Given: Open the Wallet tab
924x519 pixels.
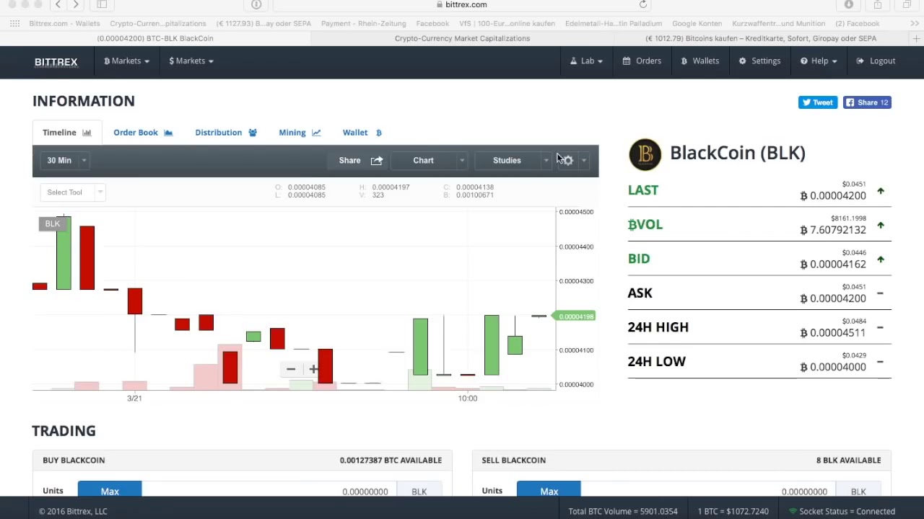Looking at the screenshot, I should (362, 133).
